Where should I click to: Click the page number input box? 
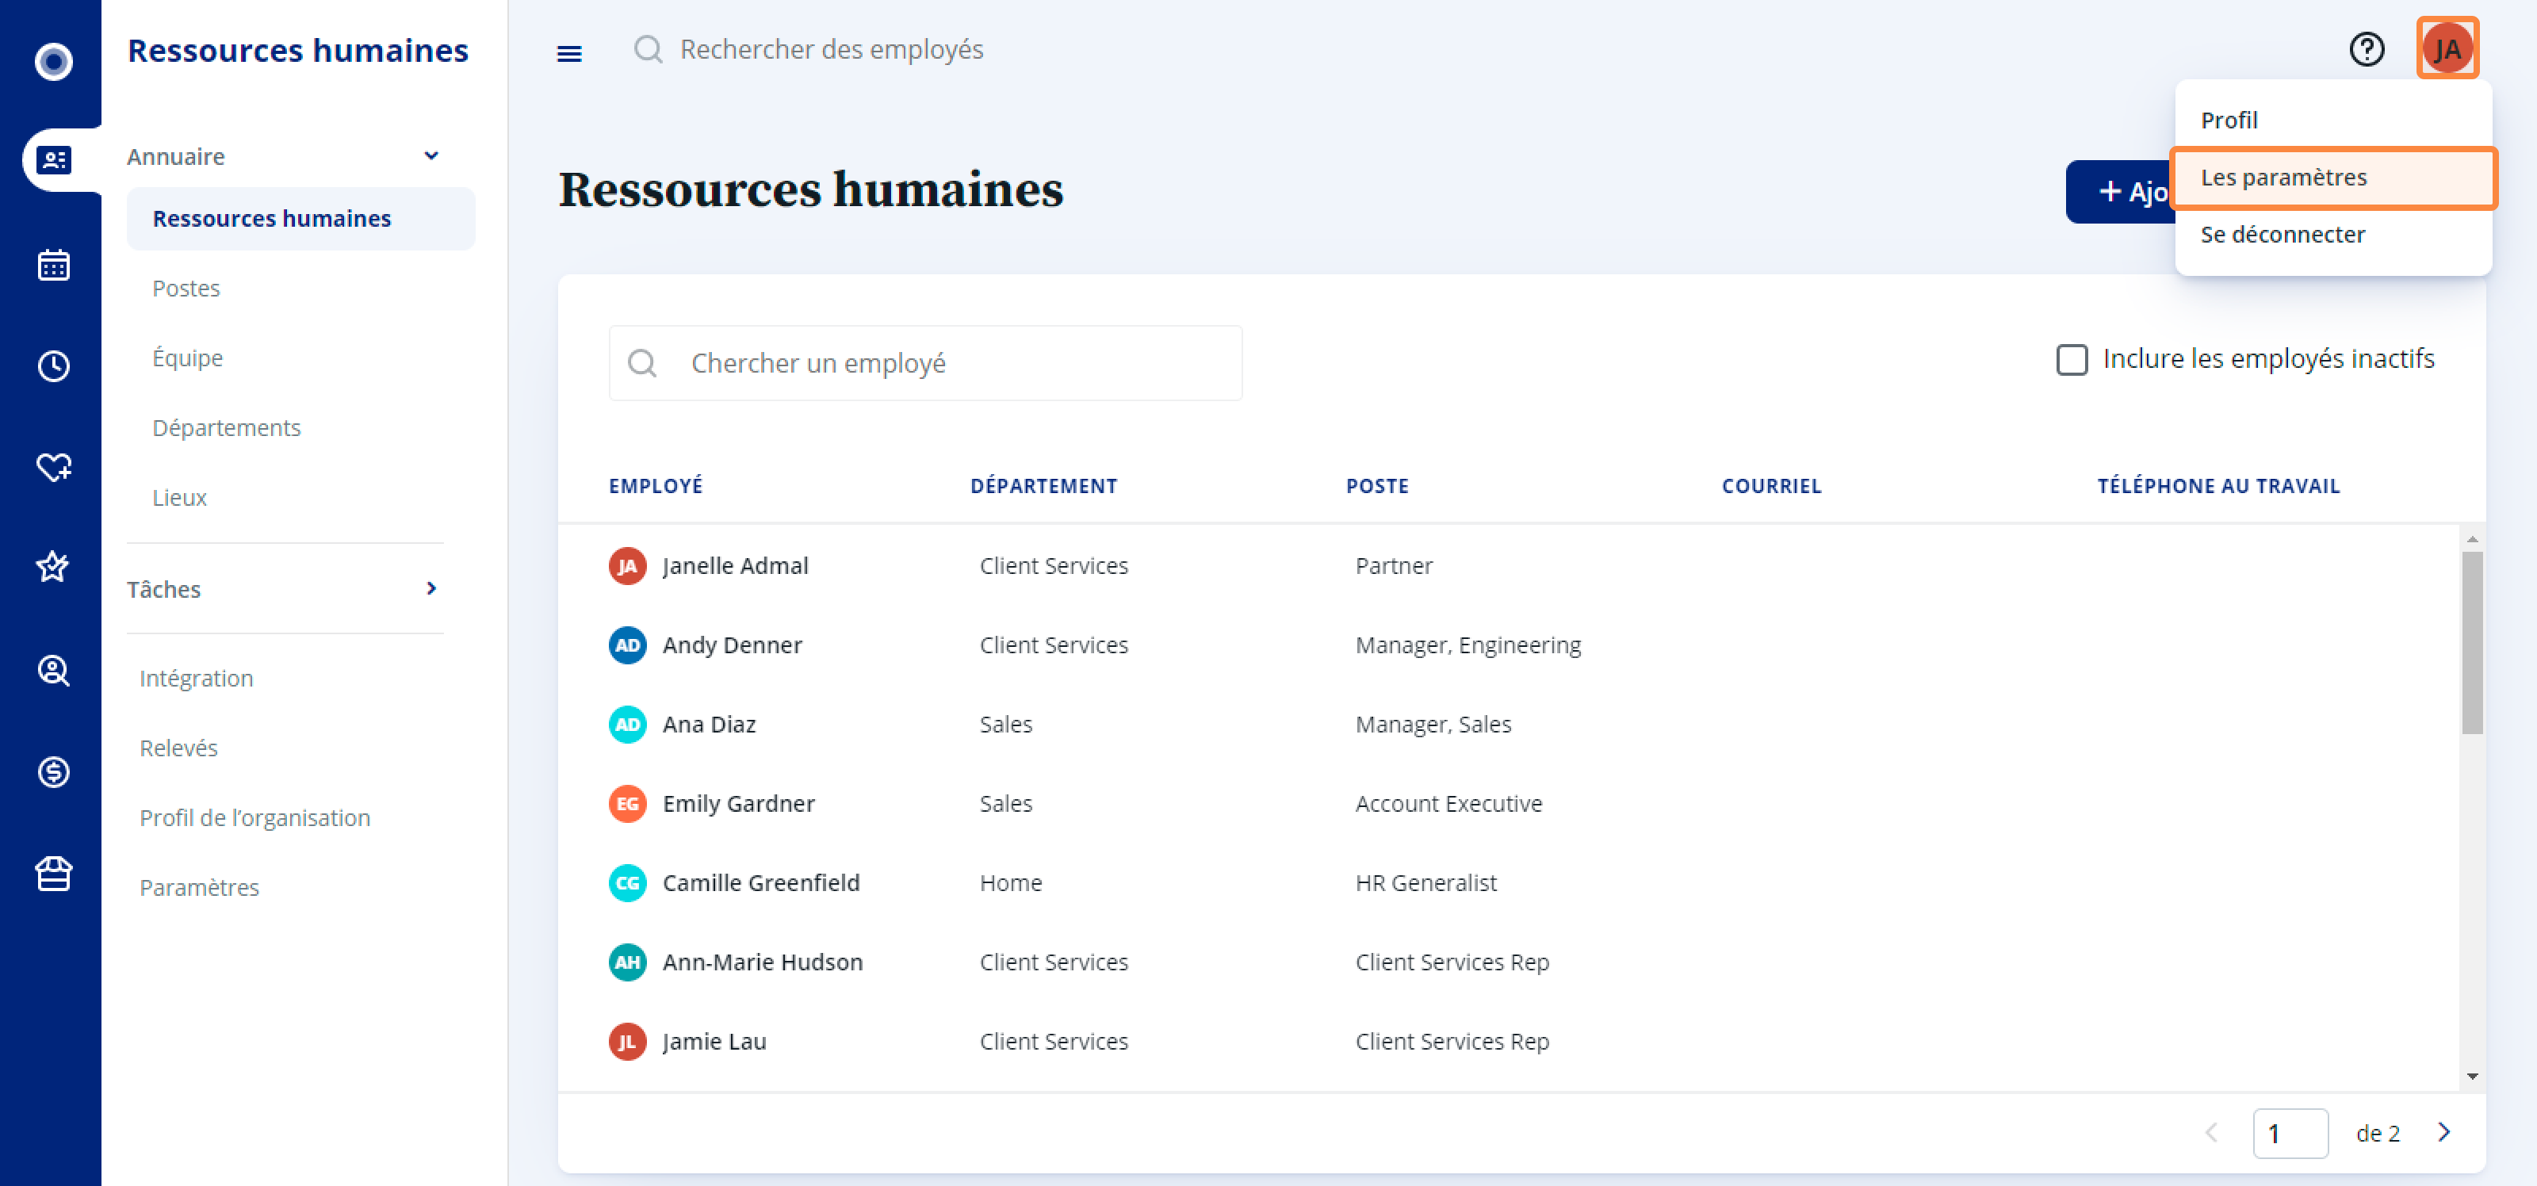point(2290,1134)
